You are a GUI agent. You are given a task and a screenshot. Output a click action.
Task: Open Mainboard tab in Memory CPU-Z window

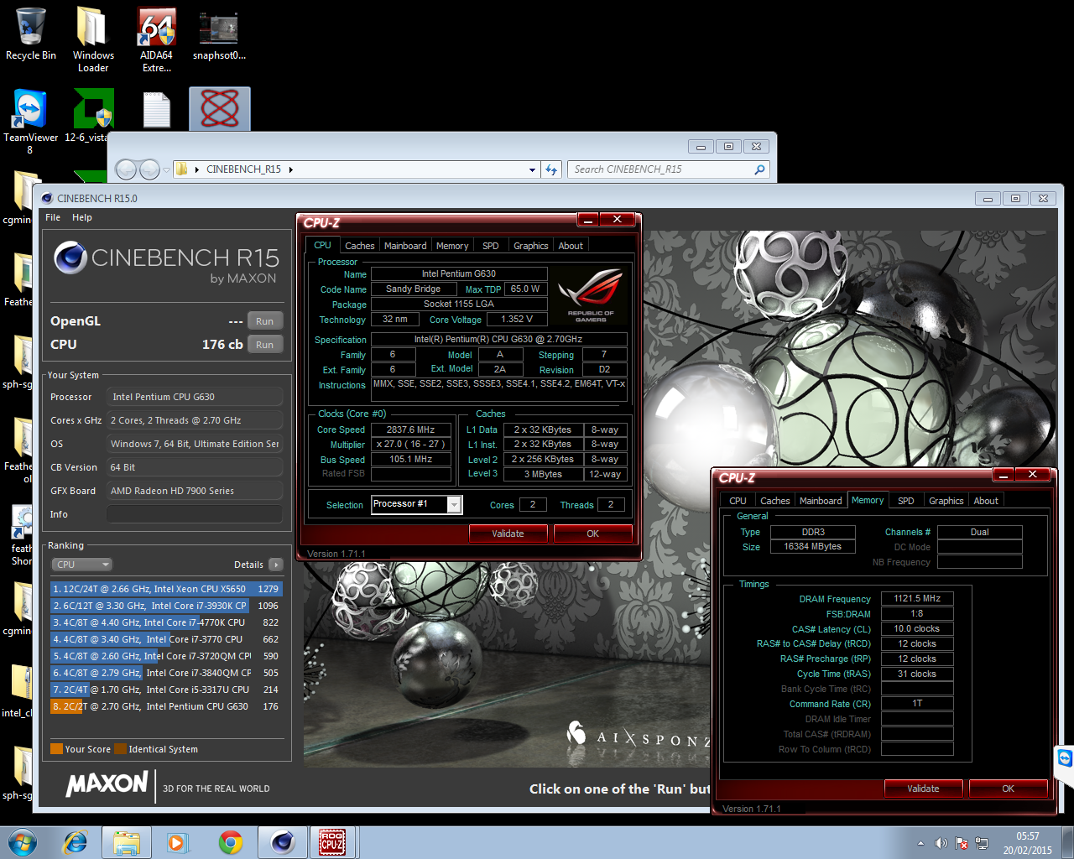821,501
